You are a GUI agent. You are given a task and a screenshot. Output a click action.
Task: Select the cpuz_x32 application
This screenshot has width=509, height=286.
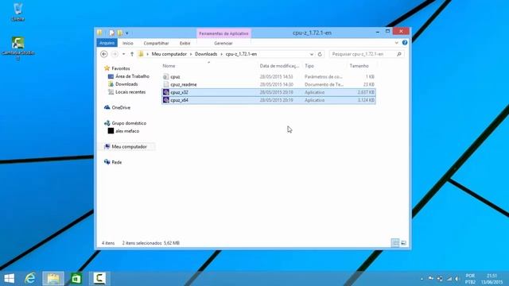[x=269, y=92]
